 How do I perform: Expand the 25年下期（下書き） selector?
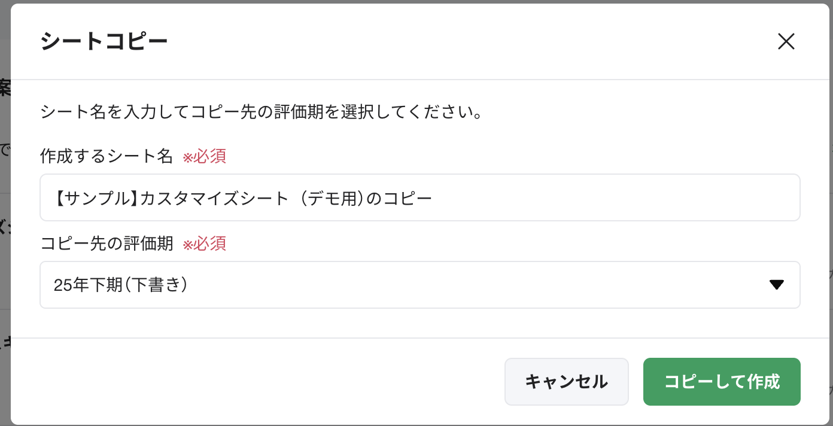coord(419,285)
